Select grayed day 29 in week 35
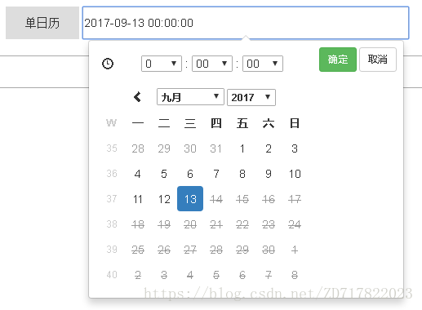The height and width of the screenshot is (310, 422). [164, 148]
